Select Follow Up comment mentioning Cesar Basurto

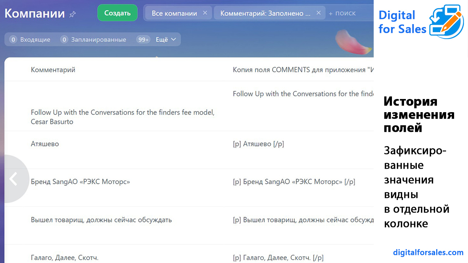click(122, 117)
